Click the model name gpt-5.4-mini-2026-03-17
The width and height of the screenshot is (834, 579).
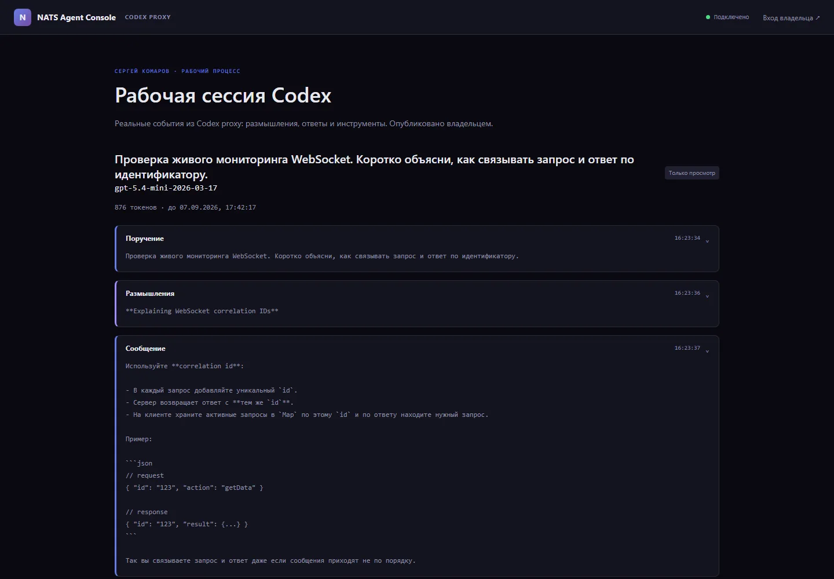click(x=166, y=188)
